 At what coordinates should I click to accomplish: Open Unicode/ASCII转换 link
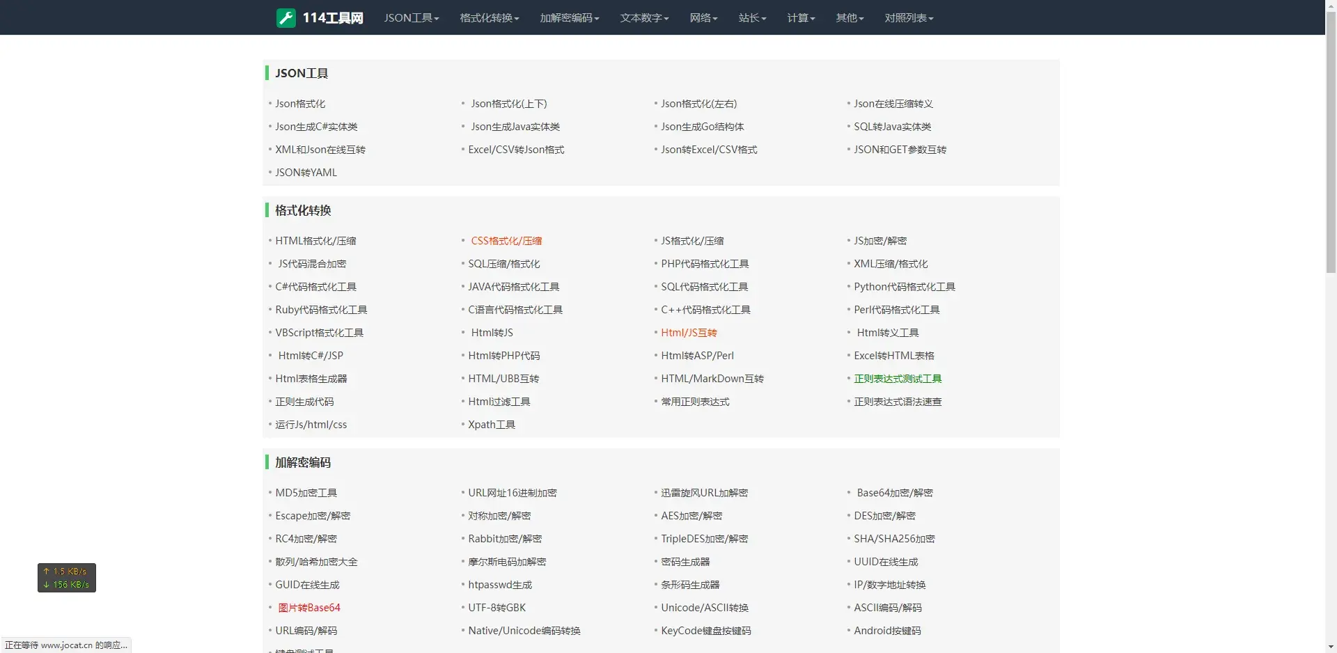[x=705, y=608]
